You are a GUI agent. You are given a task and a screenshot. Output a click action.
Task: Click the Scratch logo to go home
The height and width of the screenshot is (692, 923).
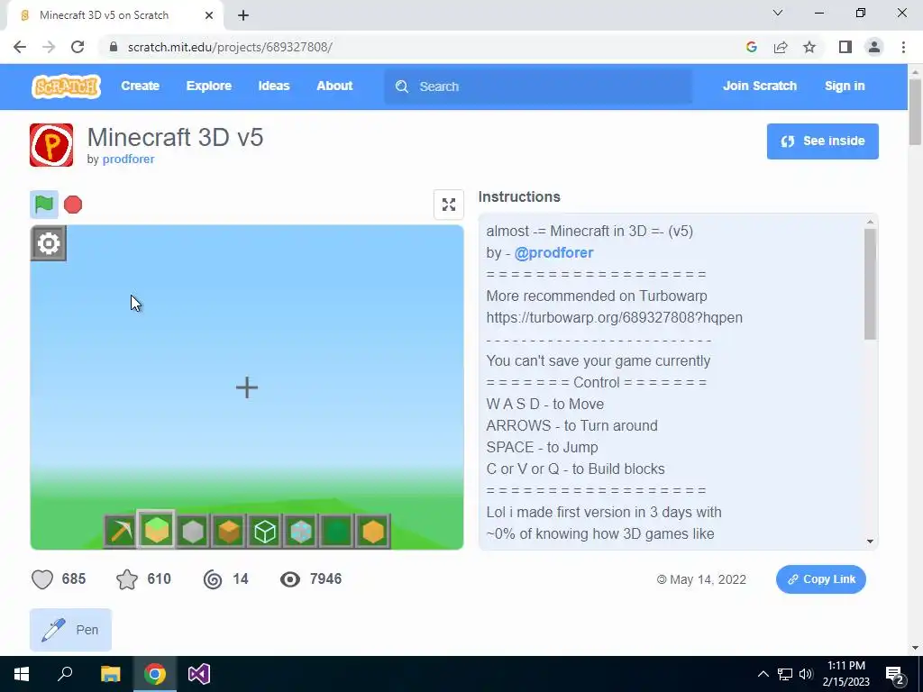click(x=67, y=86)
